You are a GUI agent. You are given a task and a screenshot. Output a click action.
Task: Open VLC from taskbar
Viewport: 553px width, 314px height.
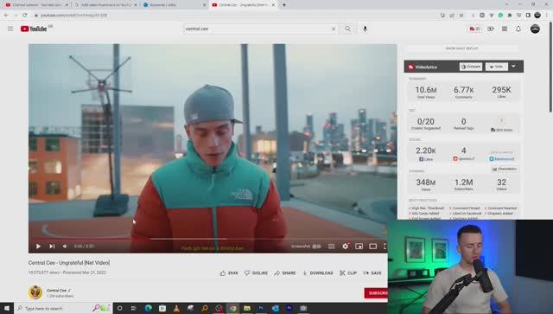point(176,308)
